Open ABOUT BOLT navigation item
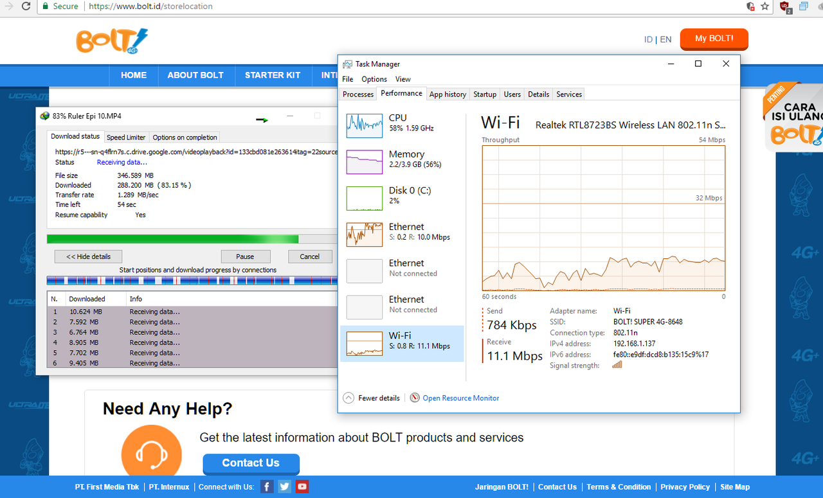This screenshot has width=823, height=498. pos(195,75)
